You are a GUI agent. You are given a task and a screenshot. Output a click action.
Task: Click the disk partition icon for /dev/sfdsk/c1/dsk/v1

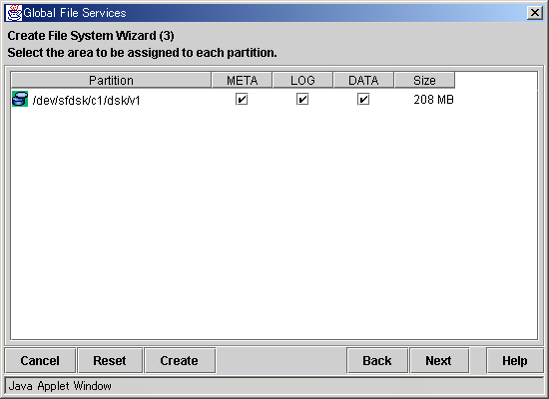tap(20, 99)
